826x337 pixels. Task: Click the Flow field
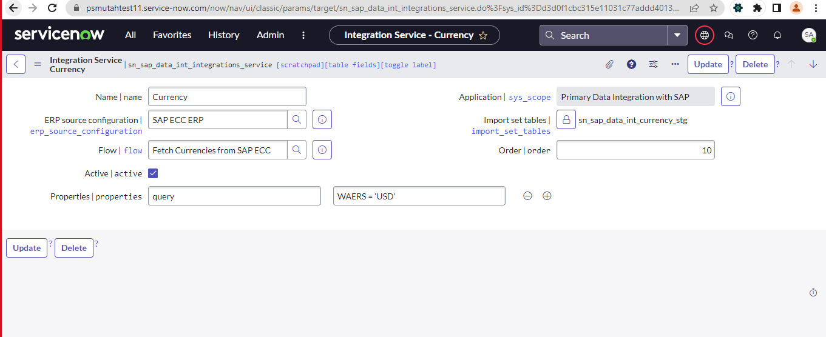click(x=218, y=150)
